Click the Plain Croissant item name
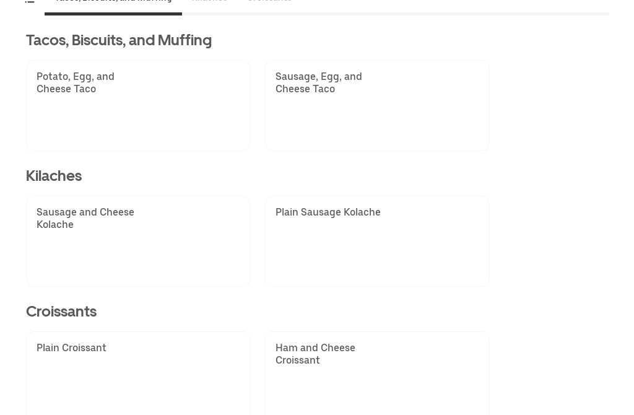The height and width of the screenshot is (415, 634). pyautogui.click(x=71, y=347)
